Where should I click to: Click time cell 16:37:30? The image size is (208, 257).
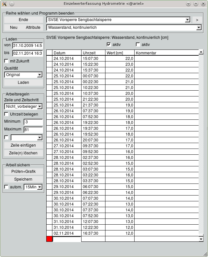[x=93, y=233]
